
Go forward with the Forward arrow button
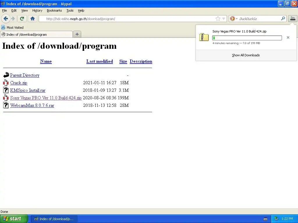(13, 19)
